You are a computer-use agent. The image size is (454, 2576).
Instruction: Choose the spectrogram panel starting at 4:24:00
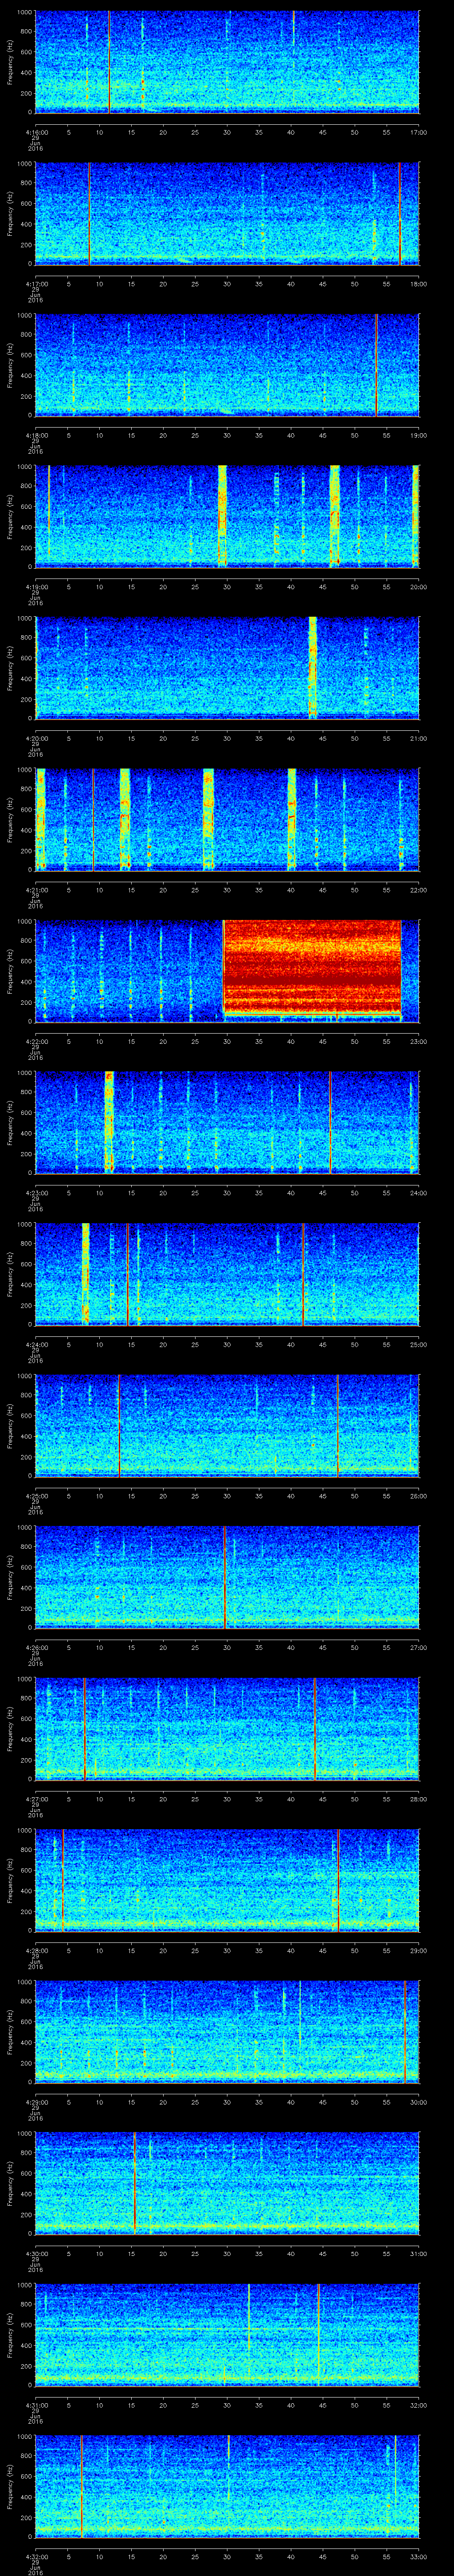[x=227, y=1274]
